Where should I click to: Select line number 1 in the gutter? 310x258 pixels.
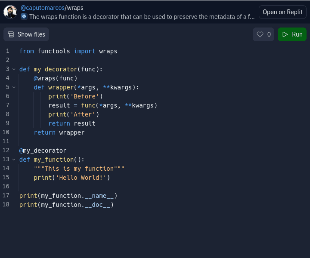click(7, 51)
